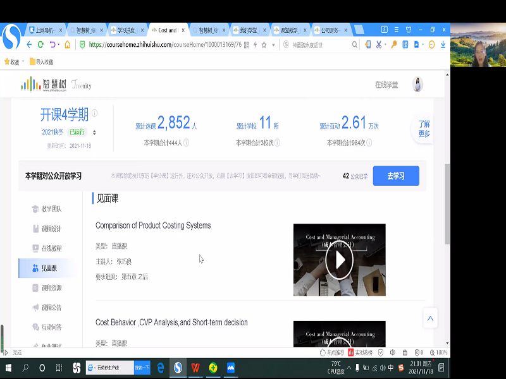This screenshot has width=506, height=379.
Task: Play the Comparison of Product Costing Systems video
Action: click(x=339, y=260)
